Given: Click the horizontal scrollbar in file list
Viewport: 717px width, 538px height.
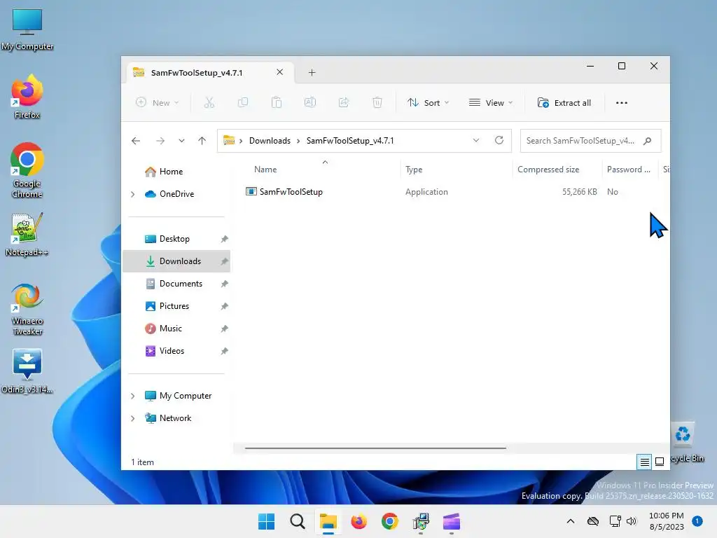Looking at the screenshot, I should 375,448.
